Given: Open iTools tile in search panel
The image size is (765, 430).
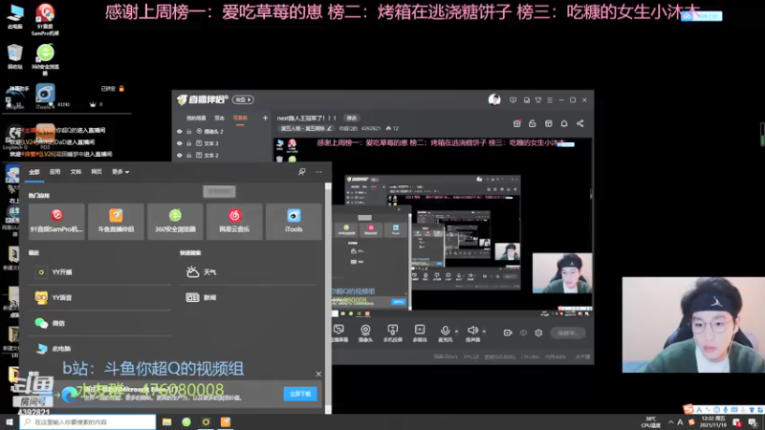Looking at the screenshot, I should coord(294,222).
